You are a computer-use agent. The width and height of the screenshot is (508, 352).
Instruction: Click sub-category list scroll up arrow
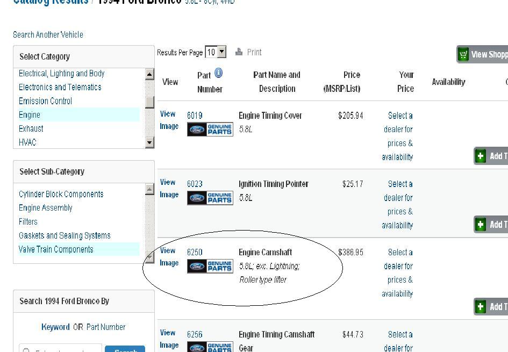(x=149, y=189)
